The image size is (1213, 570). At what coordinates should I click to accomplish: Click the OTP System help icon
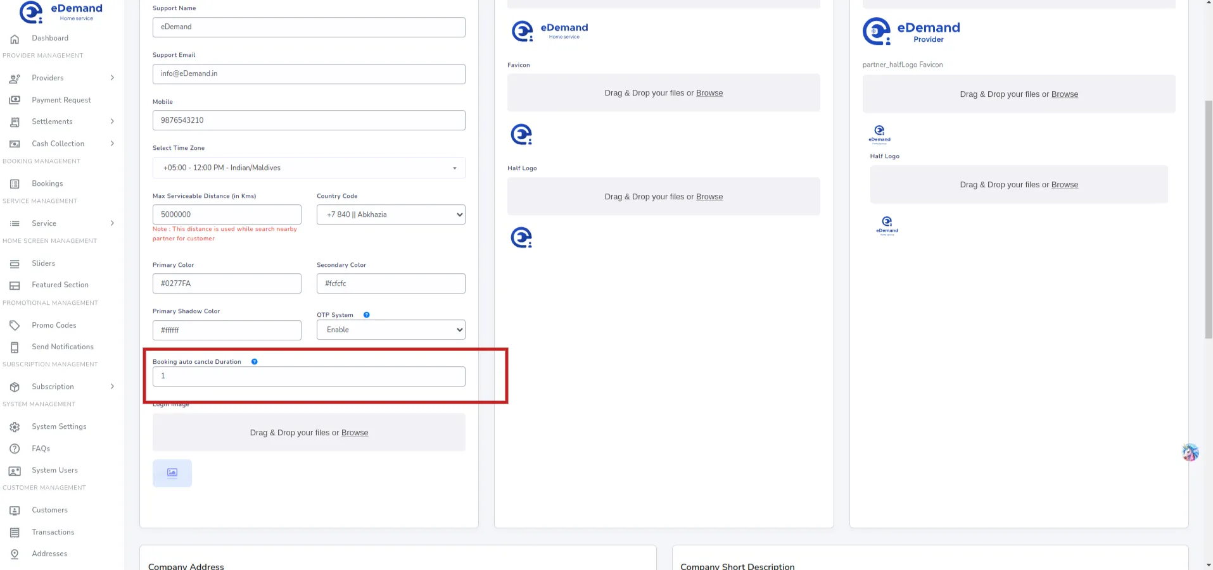point(366,315)
